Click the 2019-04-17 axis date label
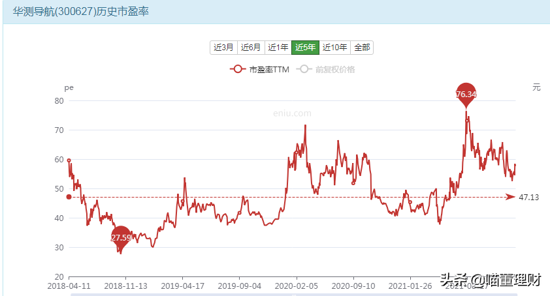Screen dimensions: 550x296 coord(182,286)
